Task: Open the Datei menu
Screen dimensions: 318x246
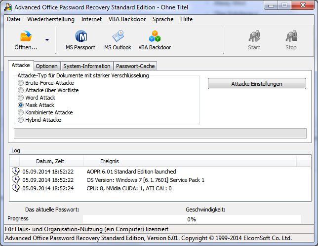Action: pos(14,19)
